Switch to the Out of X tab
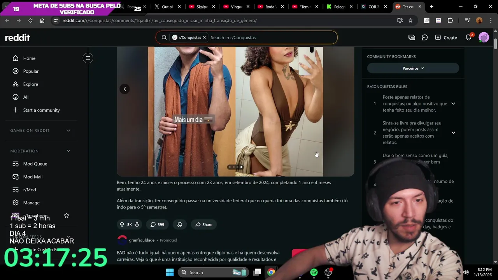The image size is (498, 280). [167, 7]
